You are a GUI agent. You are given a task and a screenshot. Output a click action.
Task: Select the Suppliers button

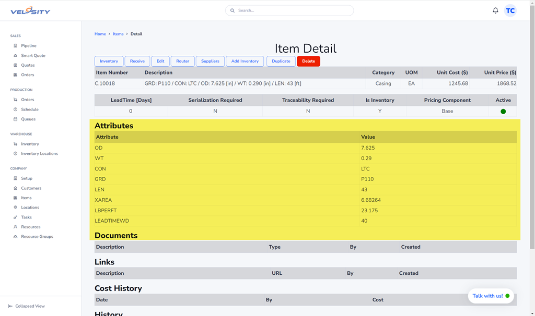tap(210, 61)
